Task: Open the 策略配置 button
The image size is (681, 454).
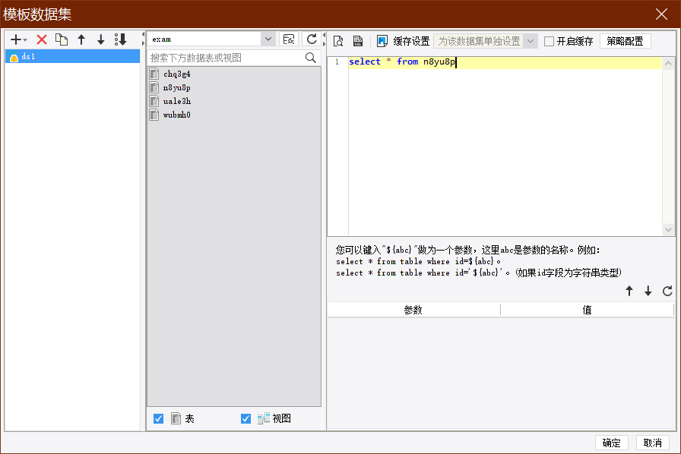Action: [x=625, y=41]
